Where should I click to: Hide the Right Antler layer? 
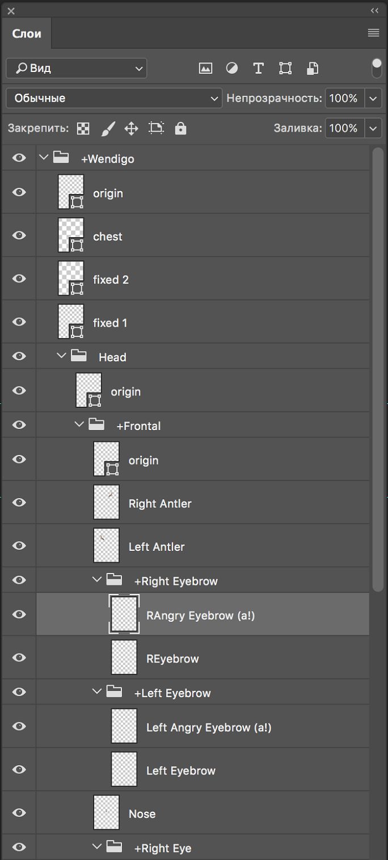(19, 502)
